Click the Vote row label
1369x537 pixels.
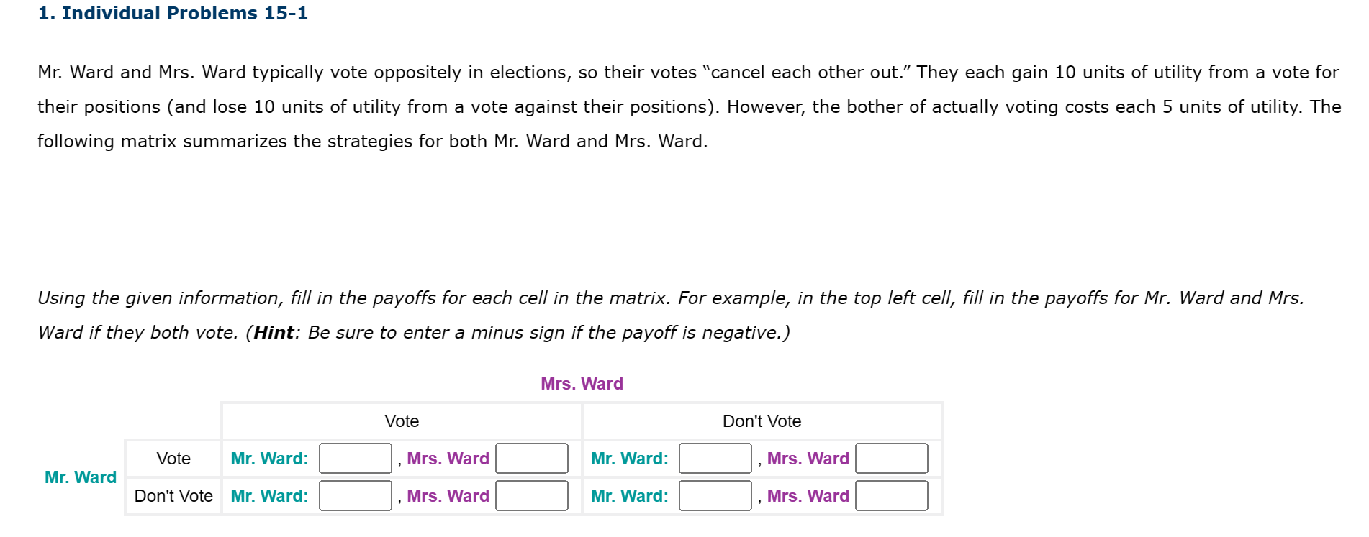pyautogui.click(x=173, y=458)
